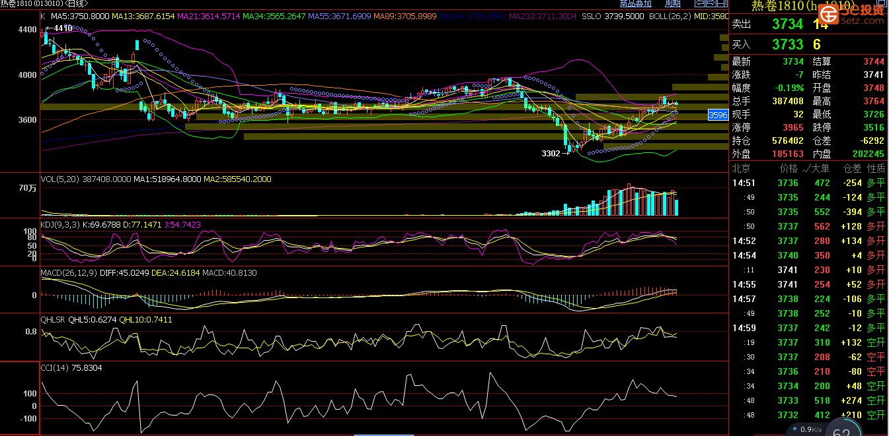The width and height of the screenshot is (889, 436).
Task: Click the blue 3596 price tag on axis
Action: tap(718, 115)
